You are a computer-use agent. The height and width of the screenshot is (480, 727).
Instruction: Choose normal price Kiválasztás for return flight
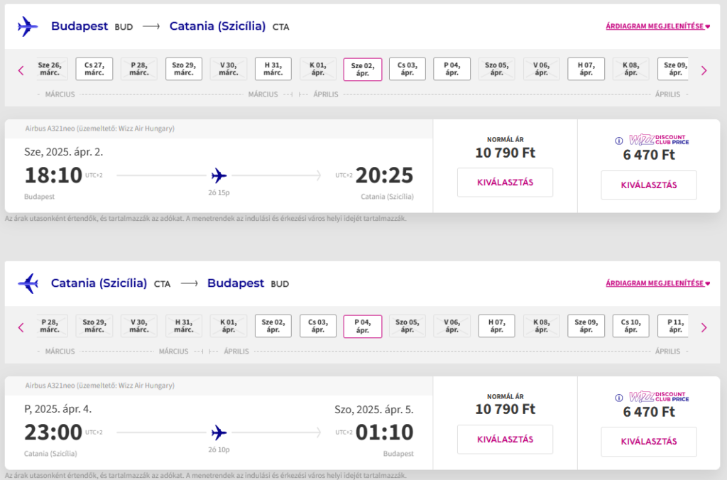click(x=505, y=440)
